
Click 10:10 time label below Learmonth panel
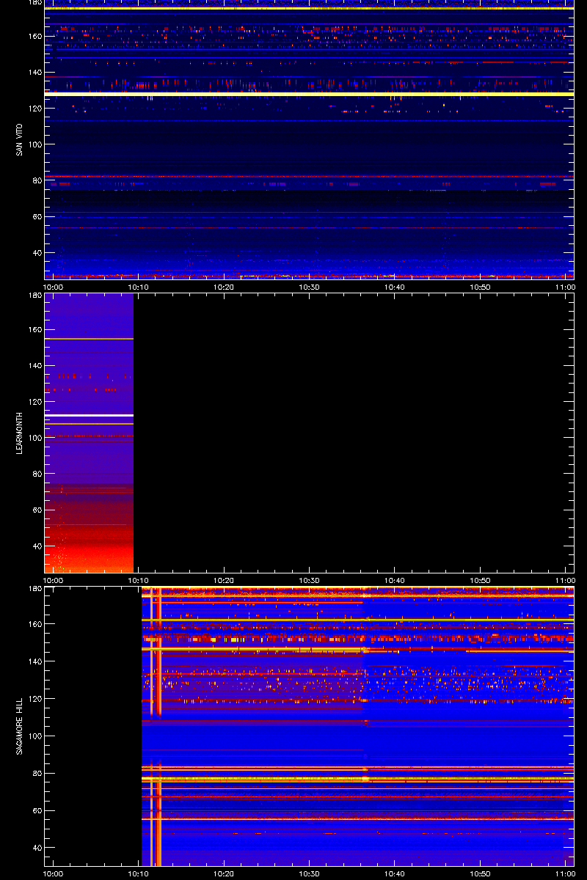139,580
